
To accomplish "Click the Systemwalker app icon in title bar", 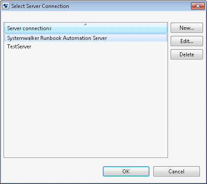I will [6, 6].
